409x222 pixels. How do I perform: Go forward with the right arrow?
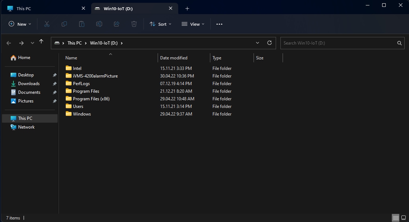pos(21,43)
